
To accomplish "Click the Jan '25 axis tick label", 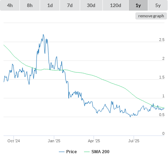I will click(x=54, y=141).
